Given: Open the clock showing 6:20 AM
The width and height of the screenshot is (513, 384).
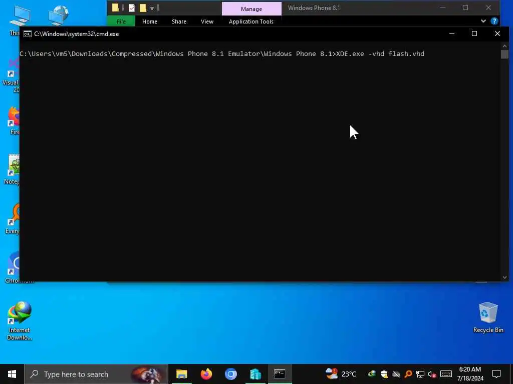Looking at the screenshot, I should point(470,374).
